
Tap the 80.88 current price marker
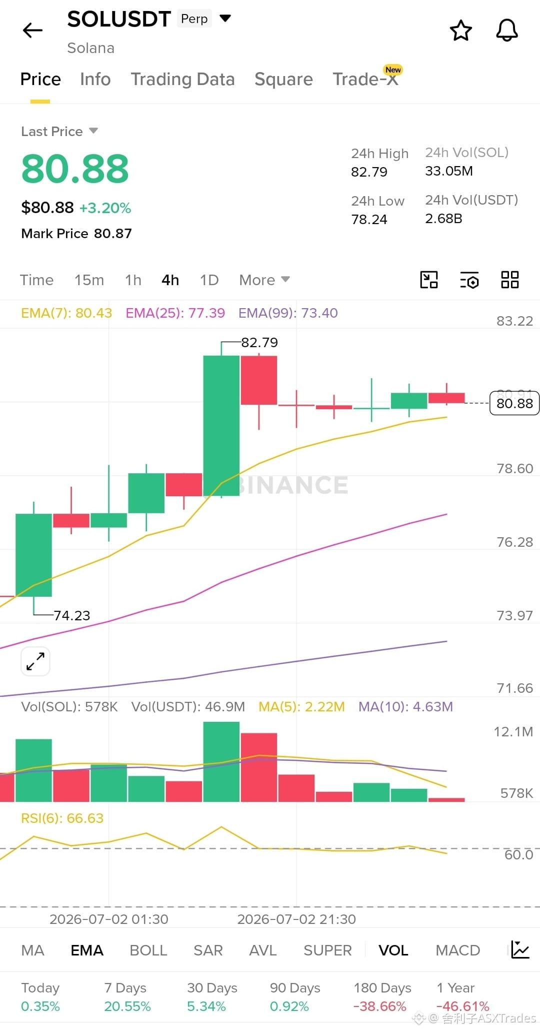[x=514, y=403]
